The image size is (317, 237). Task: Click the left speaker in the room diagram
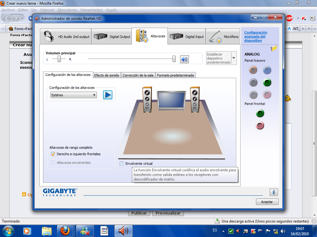(147, 99)
